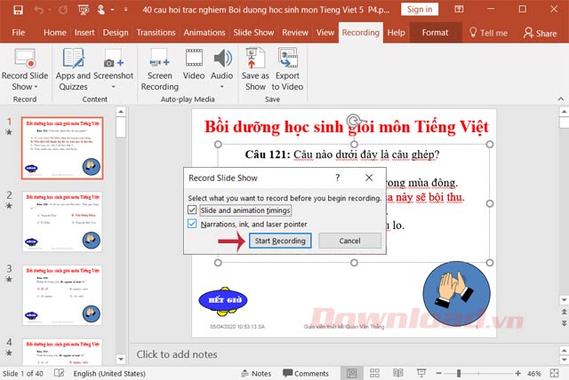This screenshot has height=380, width=569.
Task: Click the Save icon in the title bar
Action: 18,10
